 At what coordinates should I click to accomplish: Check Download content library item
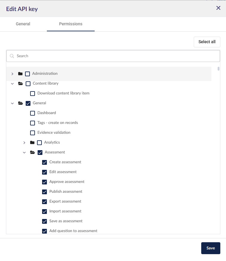pyautogui.click(x=33, y=94)
